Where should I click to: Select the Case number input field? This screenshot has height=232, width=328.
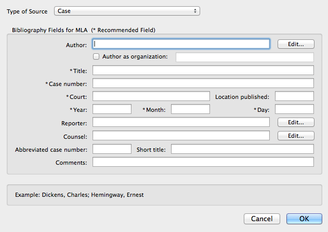(203, 83)
